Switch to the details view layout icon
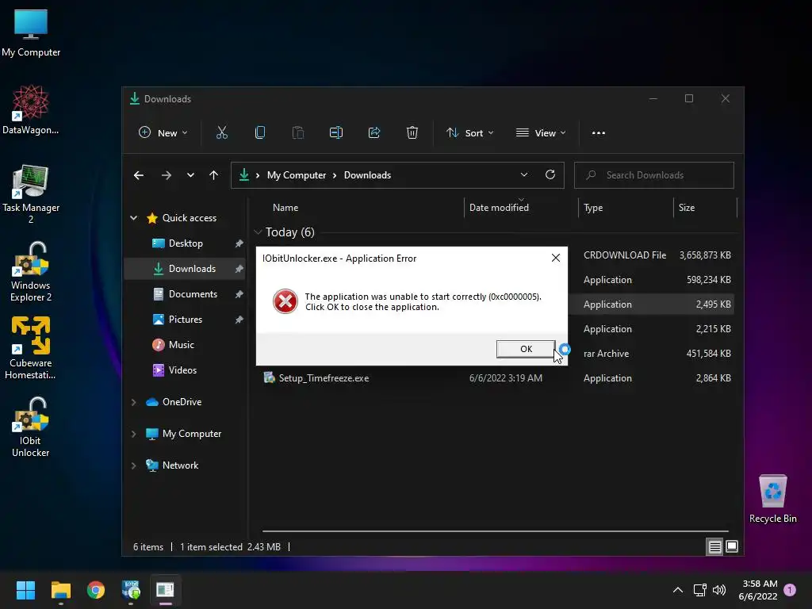This screenshot has width=812, height=609. tap(714, 546)
